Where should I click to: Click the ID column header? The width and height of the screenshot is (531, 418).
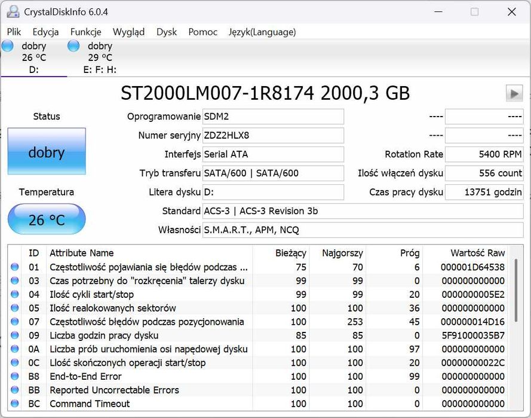point(34,253)
